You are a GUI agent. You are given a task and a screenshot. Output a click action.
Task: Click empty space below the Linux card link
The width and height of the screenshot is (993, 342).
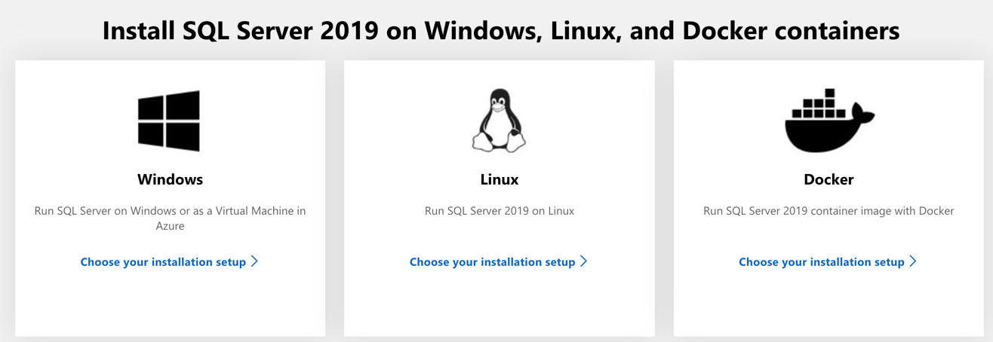click(499, 305)
